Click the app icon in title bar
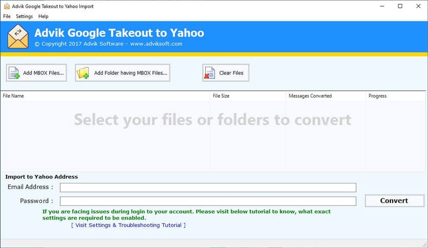The height and width of the screenshot is (248, 428). 7,6
